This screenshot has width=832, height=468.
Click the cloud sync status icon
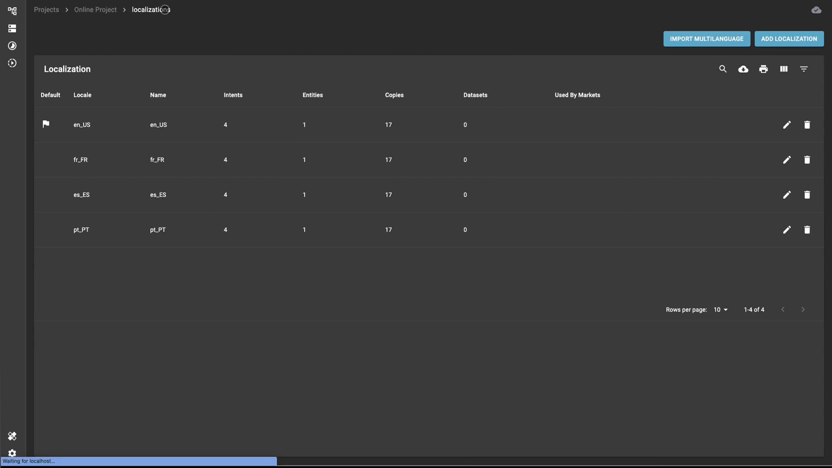pos(816,10)
